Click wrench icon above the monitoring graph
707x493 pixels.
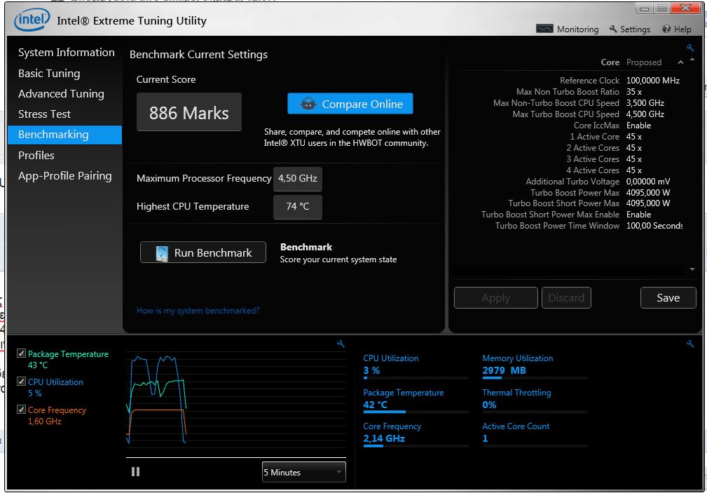(341, 344)
